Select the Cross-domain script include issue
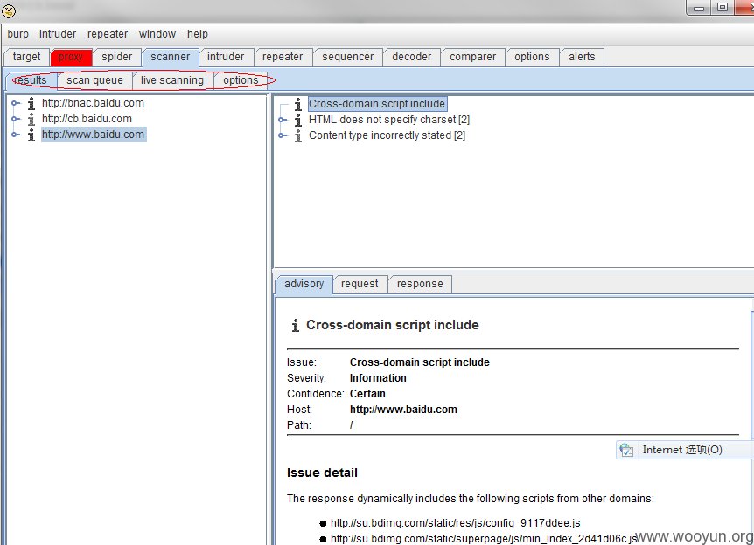Viewport: 754px width, 545px height. point(377,104)
